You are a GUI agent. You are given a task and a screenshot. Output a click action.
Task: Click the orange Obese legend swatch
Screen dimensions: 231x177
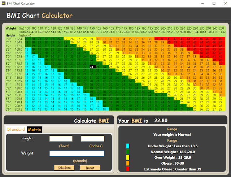pyautogui.click(x=128, y=163)
